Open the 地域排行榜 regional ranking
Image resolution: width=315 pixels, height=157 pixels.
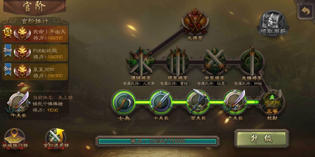pyautogui.click(x=15, y=139)
